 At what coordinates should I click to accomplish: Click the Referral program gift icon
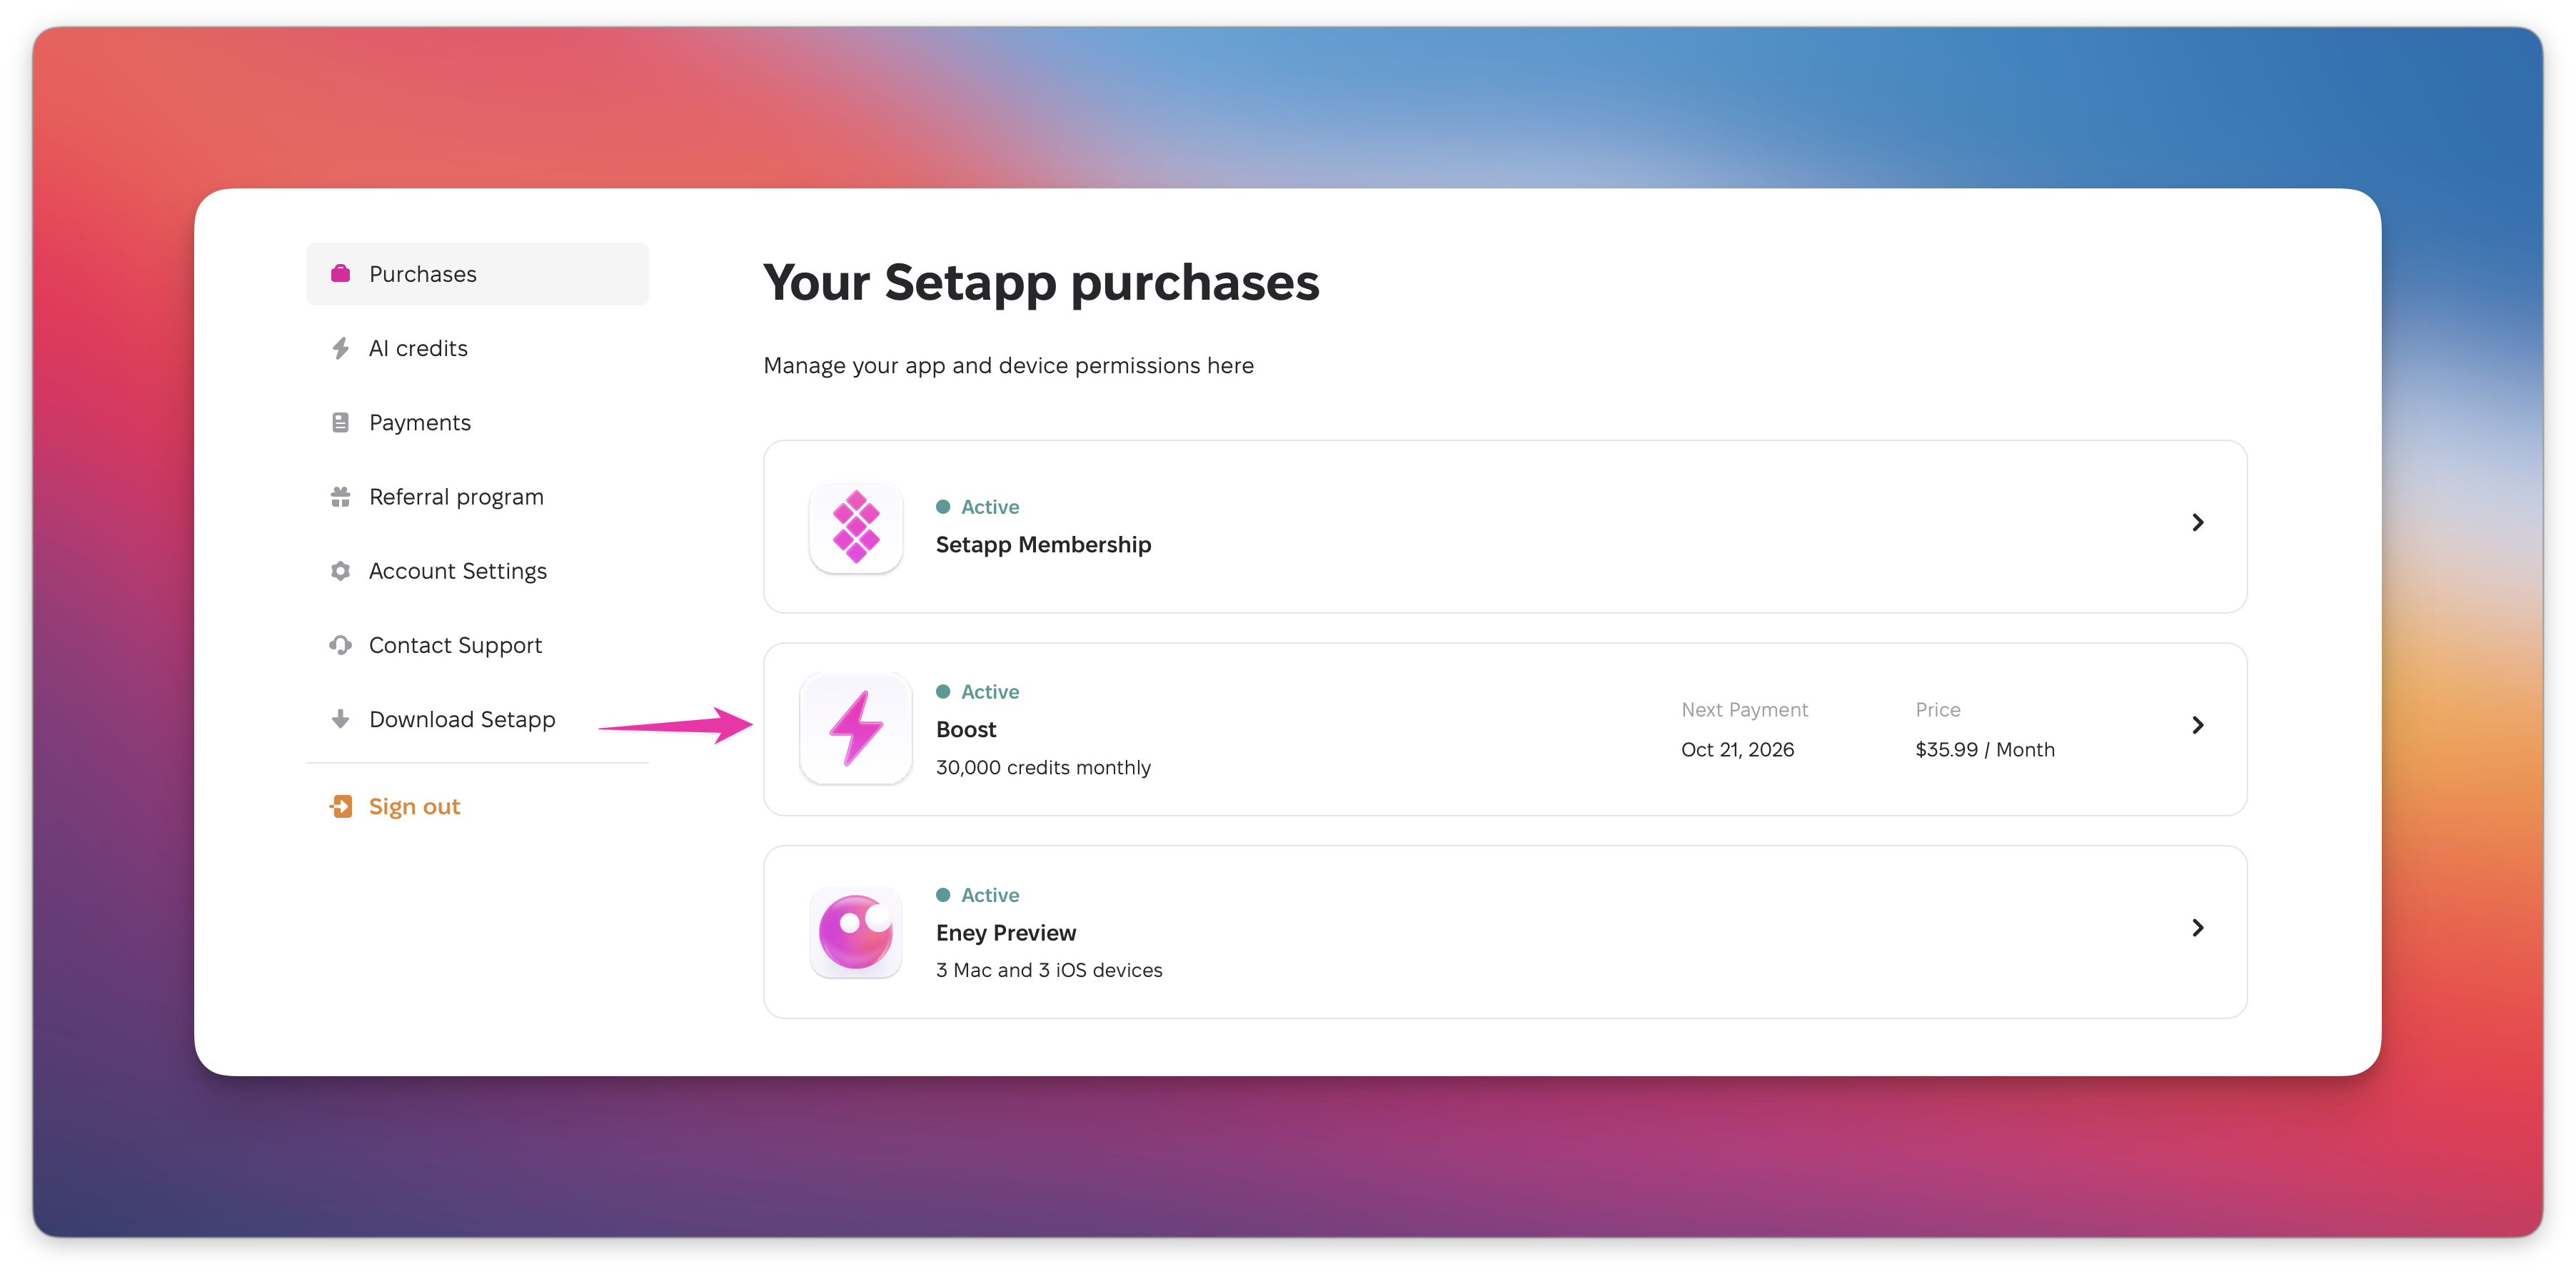340,497
